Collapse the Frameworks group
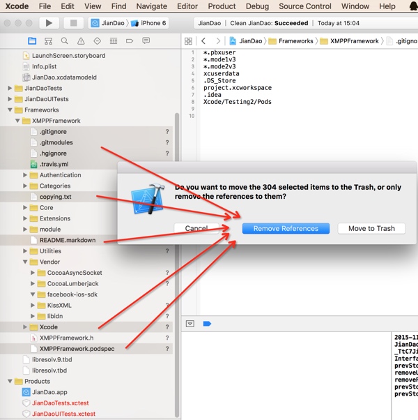The width and height of the screenshot is (418, 420). click(10, 110)
